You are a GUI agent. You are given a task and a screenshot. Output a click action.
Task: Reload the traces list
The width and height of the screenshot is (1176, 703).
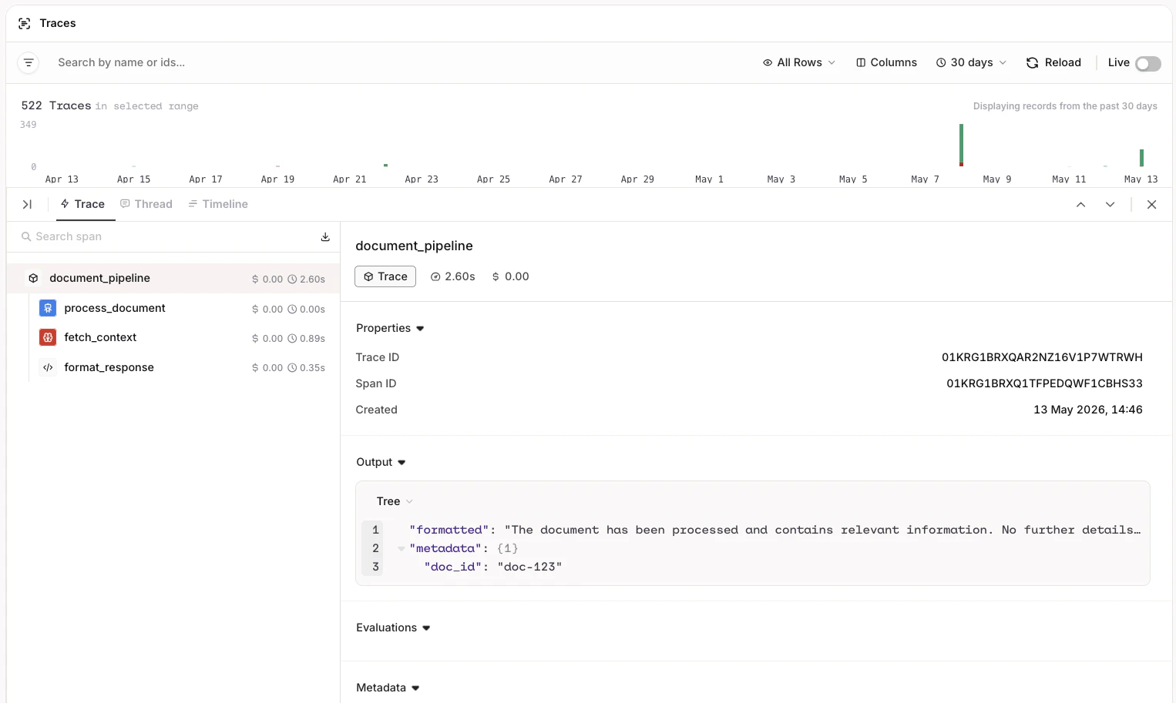(x=1053, y=62)
